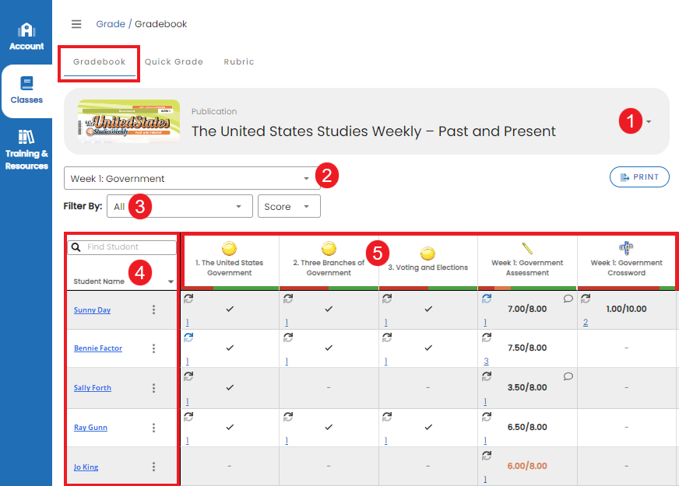Open Sunny Day's three-dot options menu
The height and width of the screenshot is (486, 679).
(153, 309)
